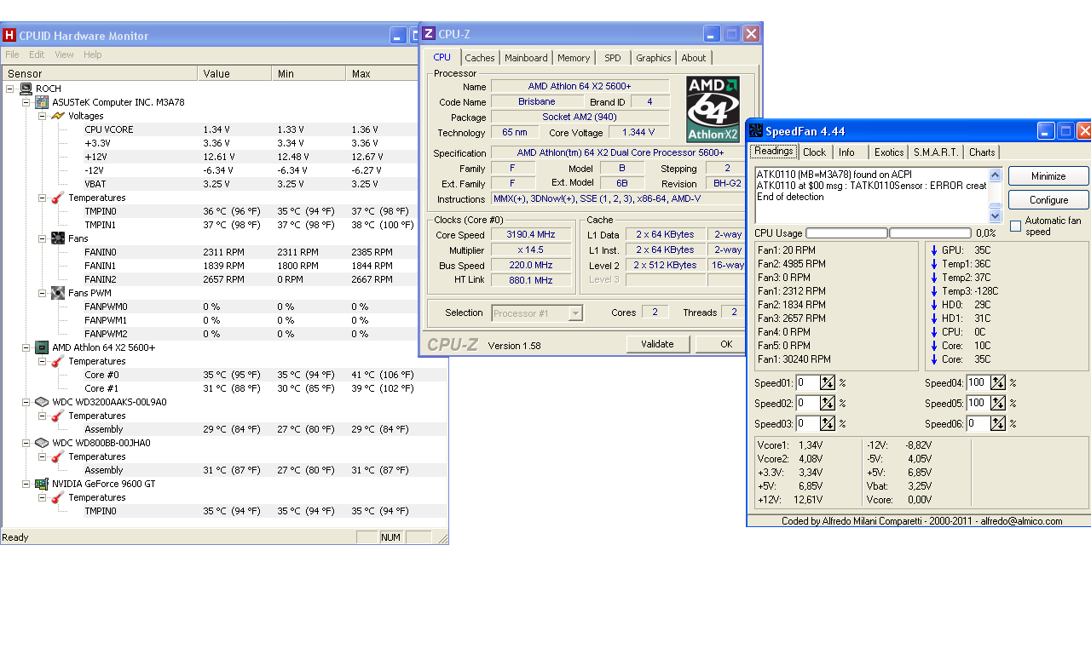1091x654 pixels.
Task: Click the About tab in CPU-Z
Action: (x=694, y=58)
